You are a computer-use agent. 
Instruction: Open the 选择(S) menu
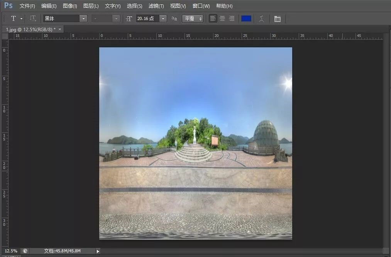(x=134, y=6)
